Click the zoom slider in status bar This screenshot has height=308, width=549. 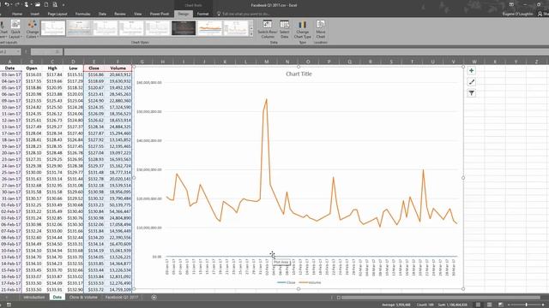click(526, 305)
